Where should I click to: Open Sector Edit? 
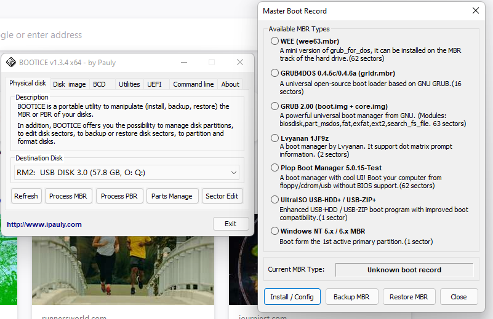222,196
